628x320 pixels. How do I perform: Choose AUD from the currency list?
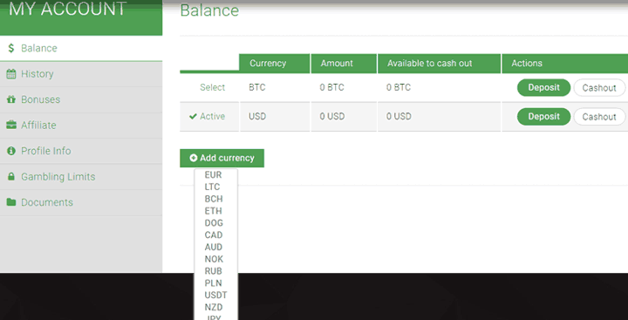click(214, 247)
